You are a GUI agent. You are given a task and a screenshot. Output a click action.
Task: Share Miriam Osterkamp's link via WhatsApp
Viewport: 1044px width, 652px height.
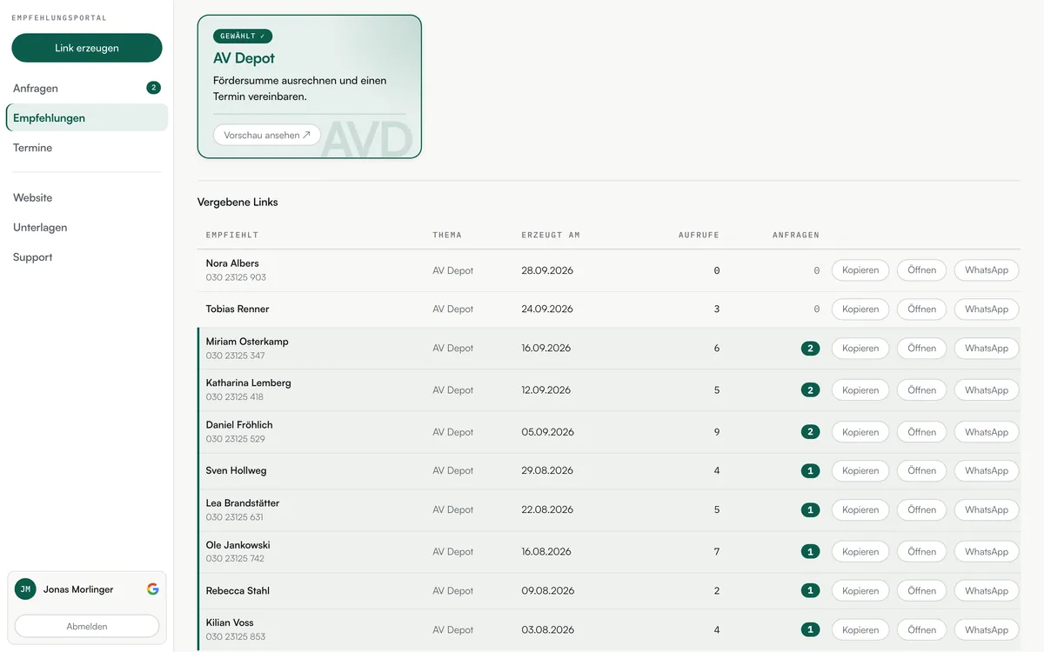click(987, 349)
